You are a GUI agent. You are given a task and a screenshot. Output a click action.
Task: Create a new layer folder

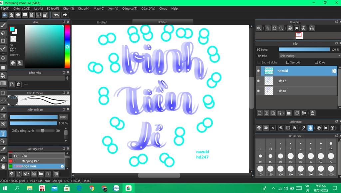tap(288, 113)
